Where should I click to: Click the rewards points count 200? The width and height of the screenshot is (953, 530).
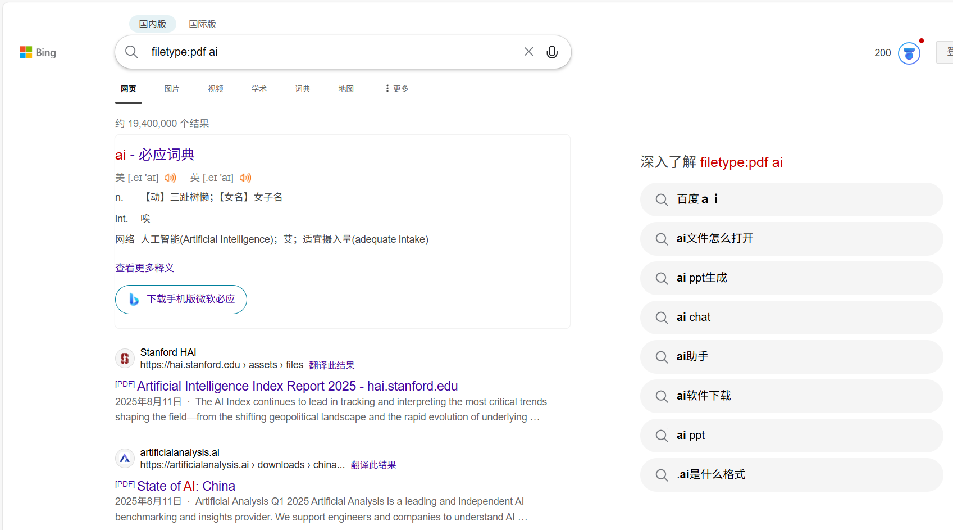tap(883, 53)
